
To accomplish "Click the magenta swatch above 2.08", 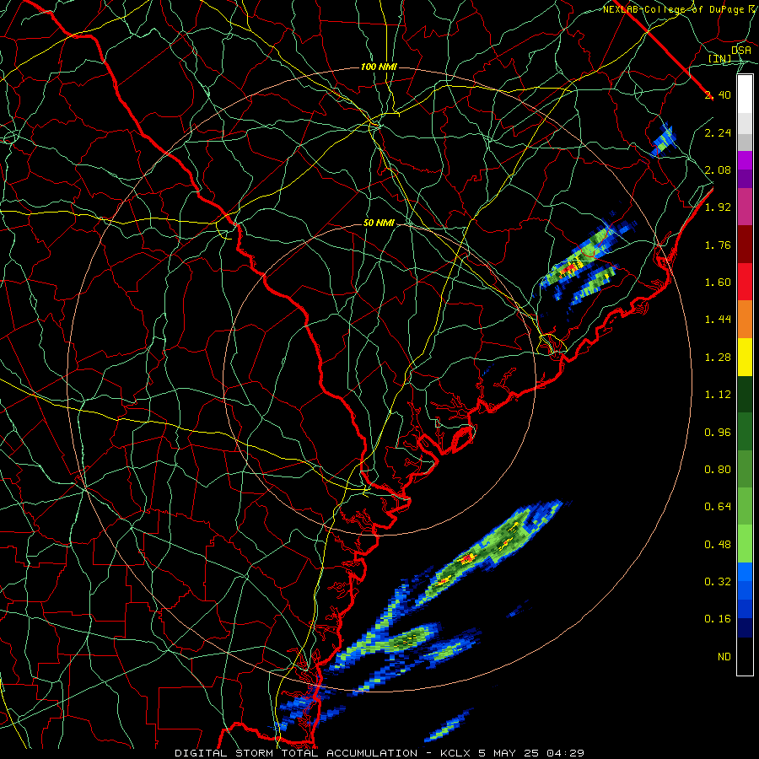I will point(745,160).
